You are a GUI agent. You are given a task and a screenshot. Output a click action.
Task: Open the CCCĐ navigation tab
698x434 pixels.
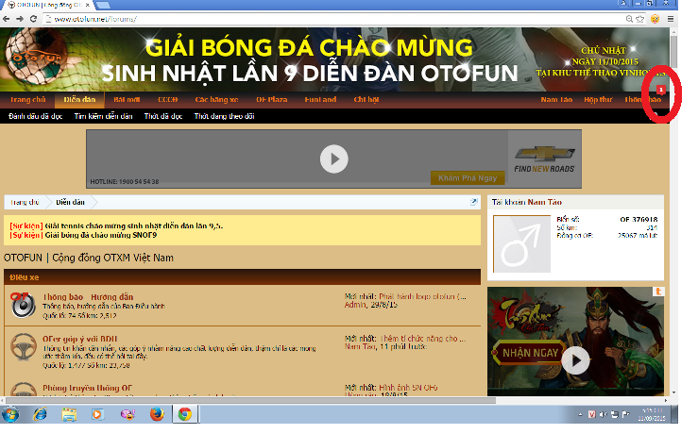tap(168, 100)
